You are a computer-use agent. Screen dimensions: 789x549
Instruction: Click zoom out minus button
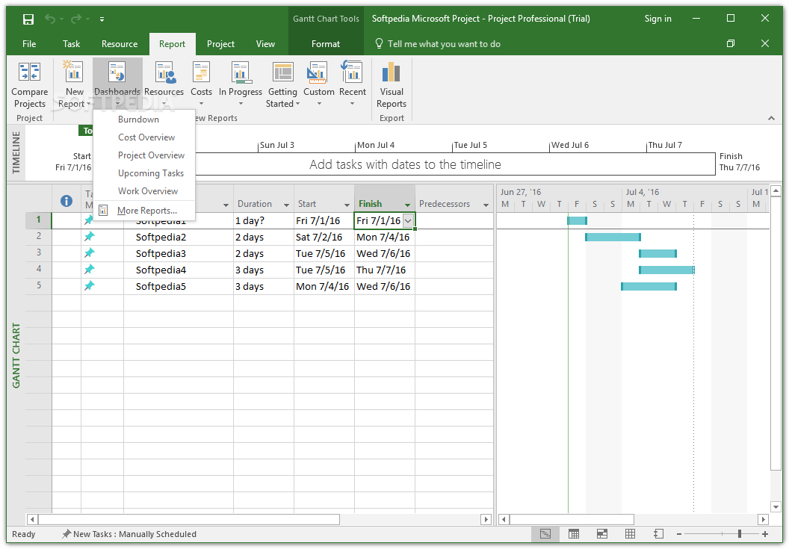[x=679, y=534]
